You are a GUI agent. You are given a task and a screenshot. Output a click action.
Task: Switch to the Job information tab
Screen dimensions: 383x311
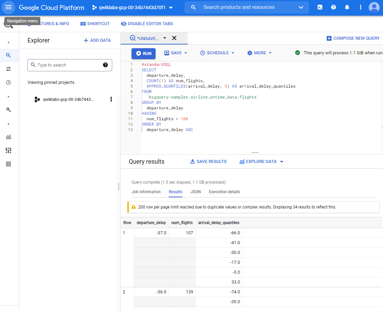click(146, 192)
